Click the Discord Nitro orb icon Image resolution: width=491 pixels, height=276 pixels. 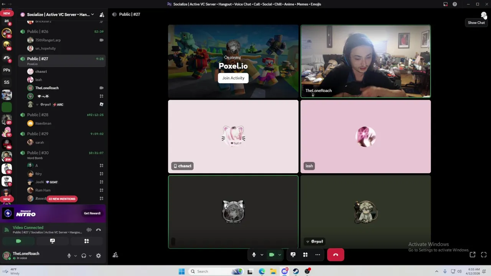tap(8, 214)
